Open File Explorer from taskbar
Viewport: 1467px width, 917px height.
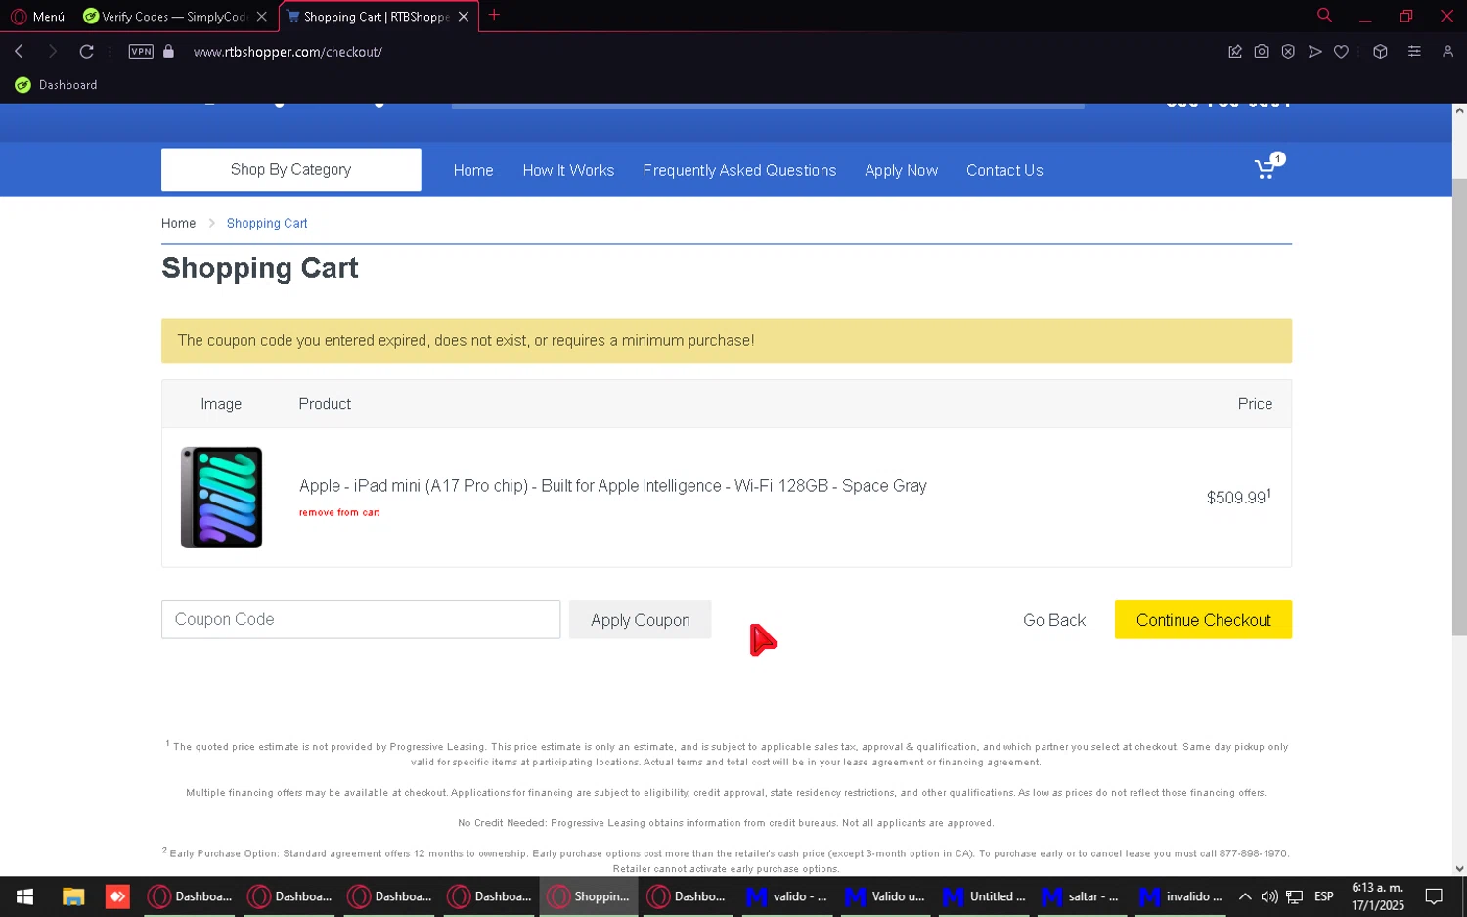[73, 896]
